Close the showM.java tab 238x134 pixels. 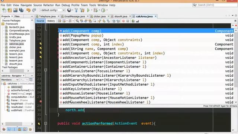130,16
